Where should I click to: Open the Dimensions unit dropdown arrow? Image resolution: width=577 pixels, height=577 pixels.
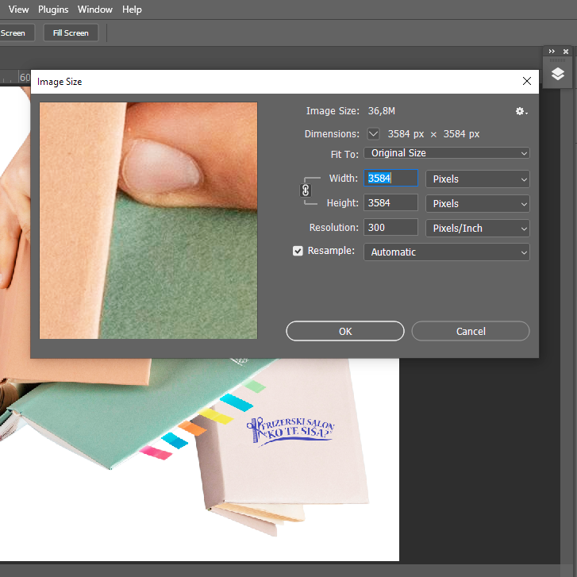click(x=374, y=134)
